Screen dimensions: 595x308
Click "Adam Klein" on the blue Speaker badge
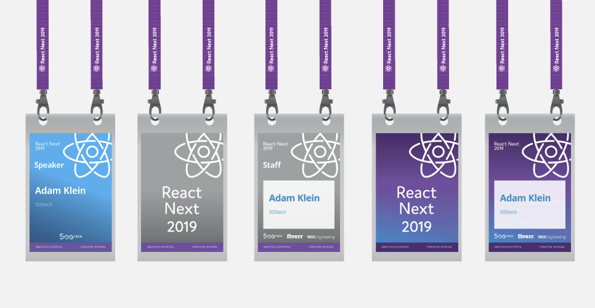click(60, 190)
